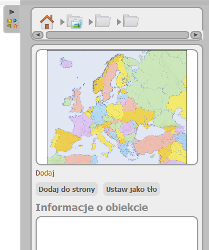Image resolution: width=209 pixels, height=250 pixels.
Task: Click the breadcrumb scroll-left arrow button
Action: pos(38,35)
